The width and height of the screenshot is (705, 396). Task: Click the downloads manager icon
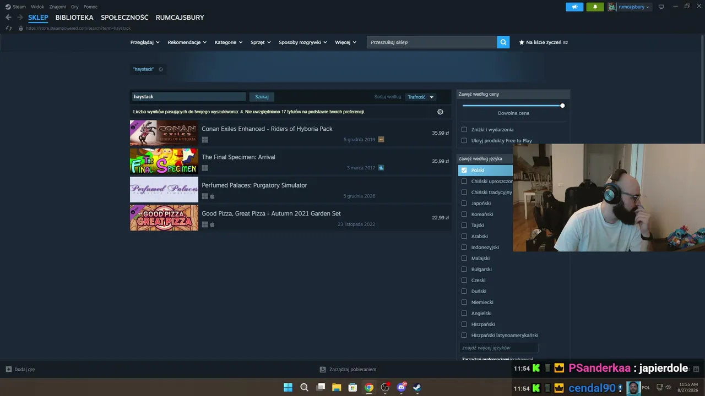(x=323, y=370)
